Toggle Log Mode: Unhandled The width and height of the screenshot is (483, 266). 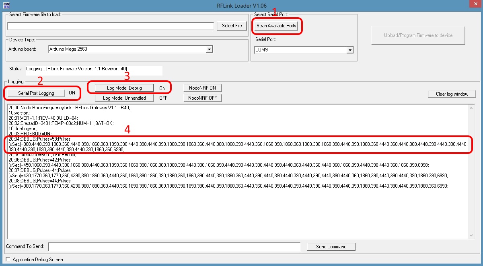(x=124, y=98)
